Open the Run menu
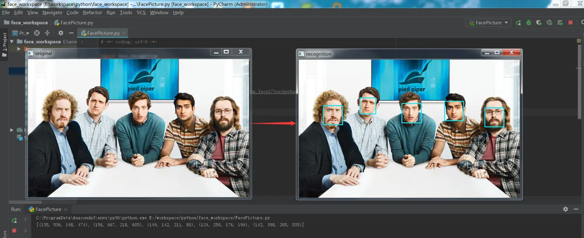 111,12
